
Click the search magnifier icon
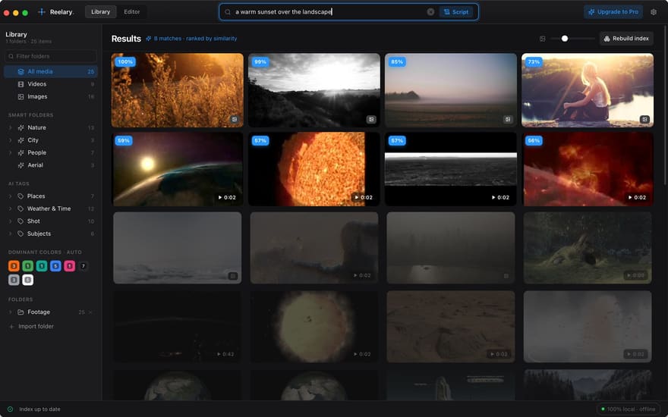pos(228,12)
